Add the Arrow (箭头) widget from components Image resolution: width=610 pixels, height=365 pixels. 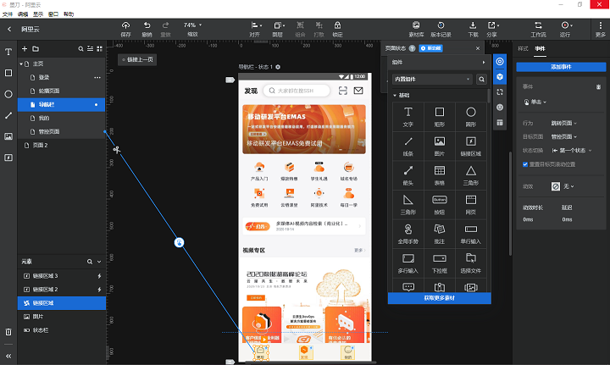click(408, 175)
